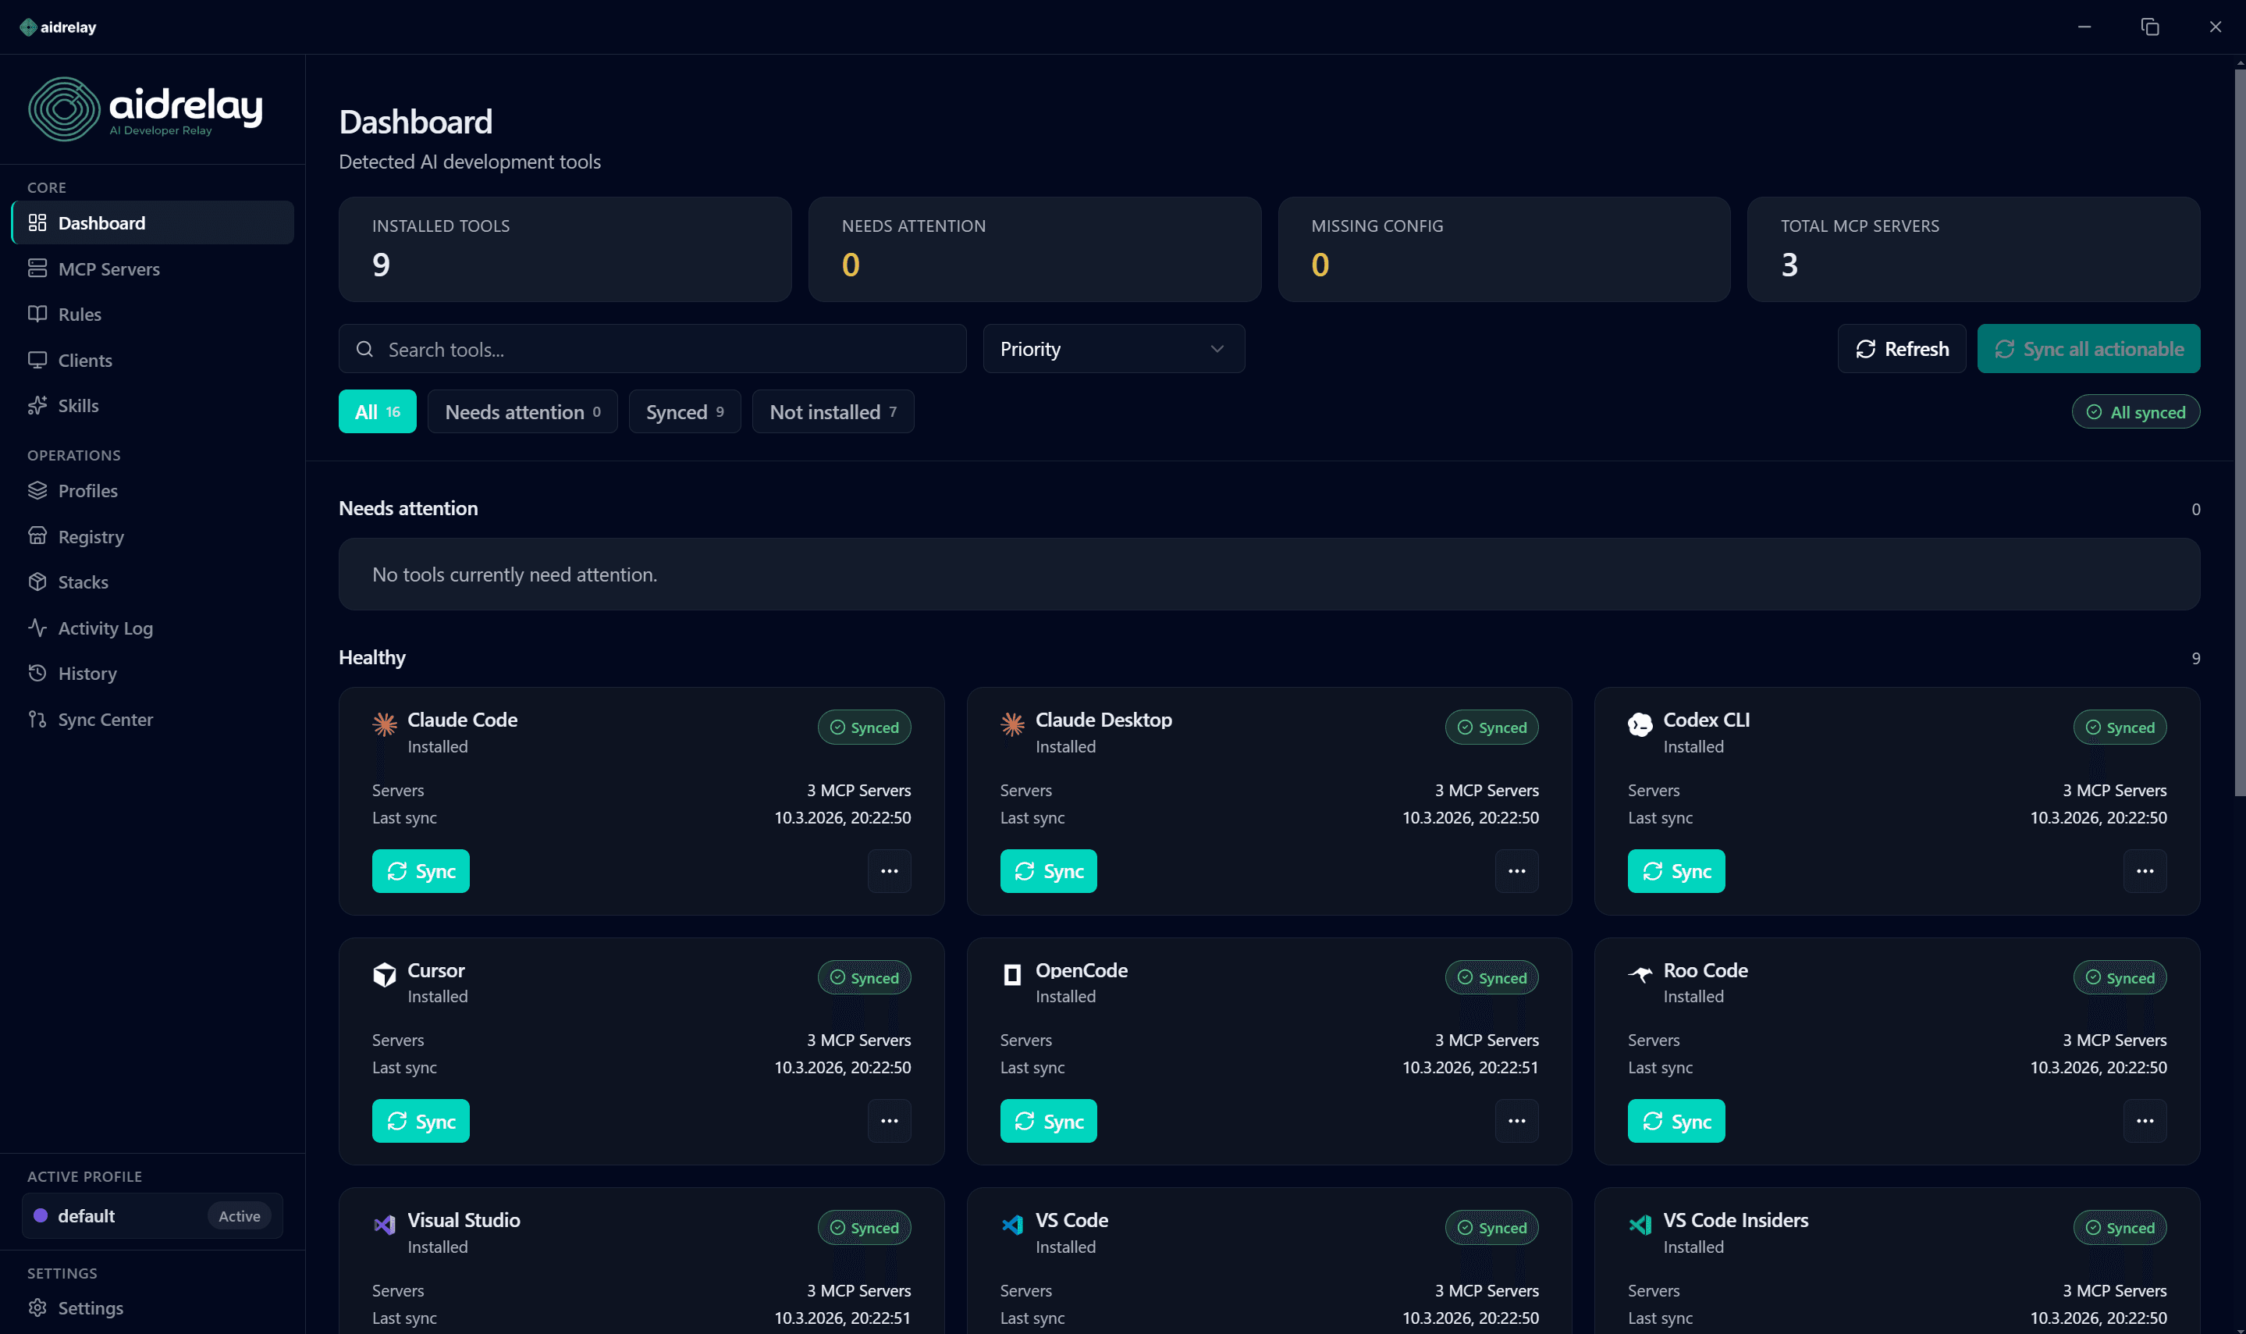
Task: Click the vertical scrollbar thumb
Action: [2239, 432]
